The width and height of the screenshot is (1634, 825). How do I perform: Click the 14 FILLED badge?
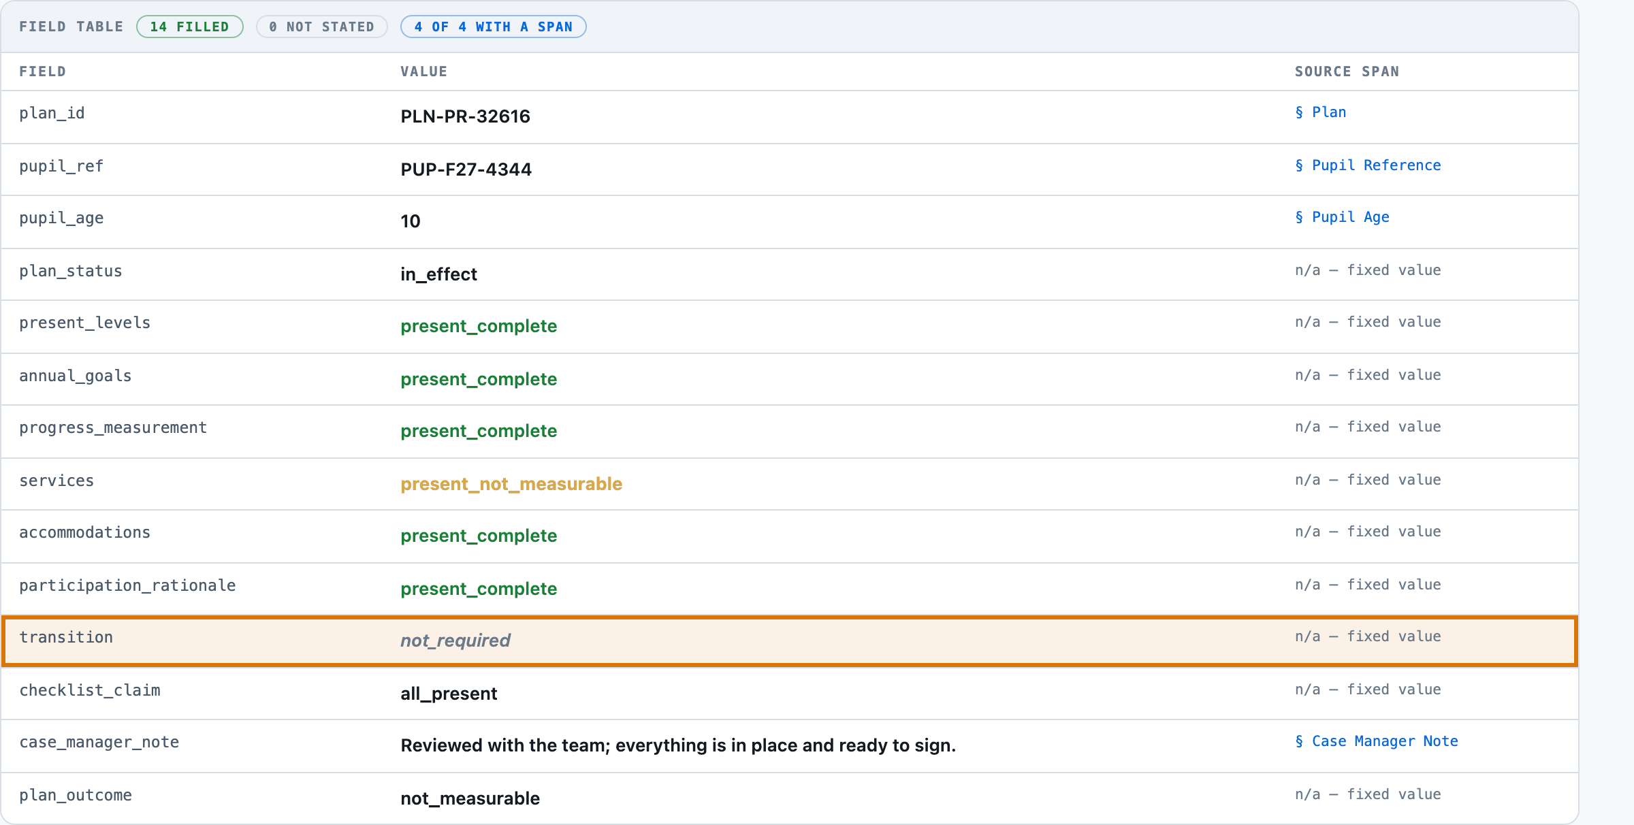point(189,27)
